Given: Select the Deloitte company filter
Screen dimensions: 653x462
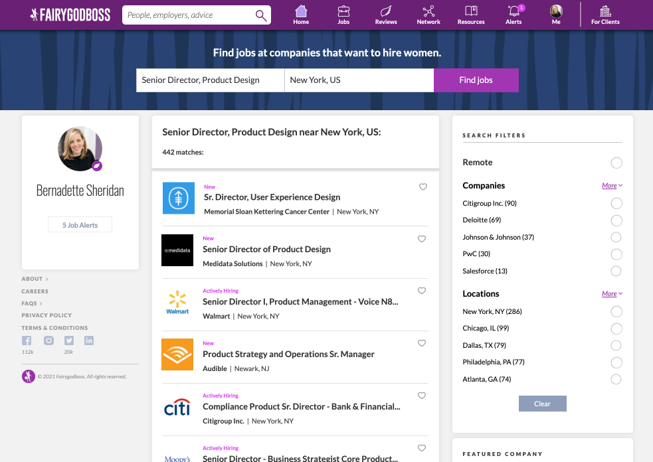Looking at the screenshot, I should click(616, 220).
